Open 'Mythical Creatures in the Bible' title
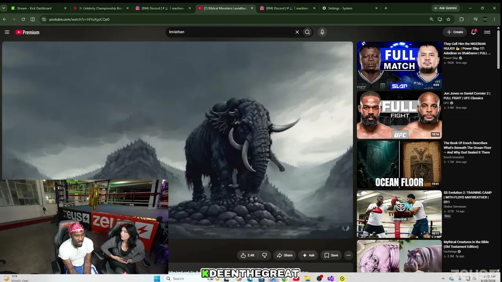502x282 pixels. 466,244
